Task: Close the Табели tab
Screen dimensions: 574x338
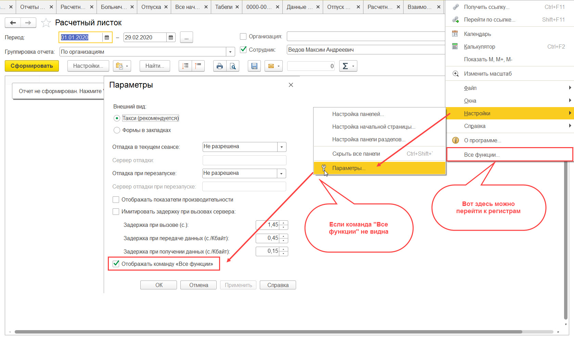Action: [x=237, y=7]
